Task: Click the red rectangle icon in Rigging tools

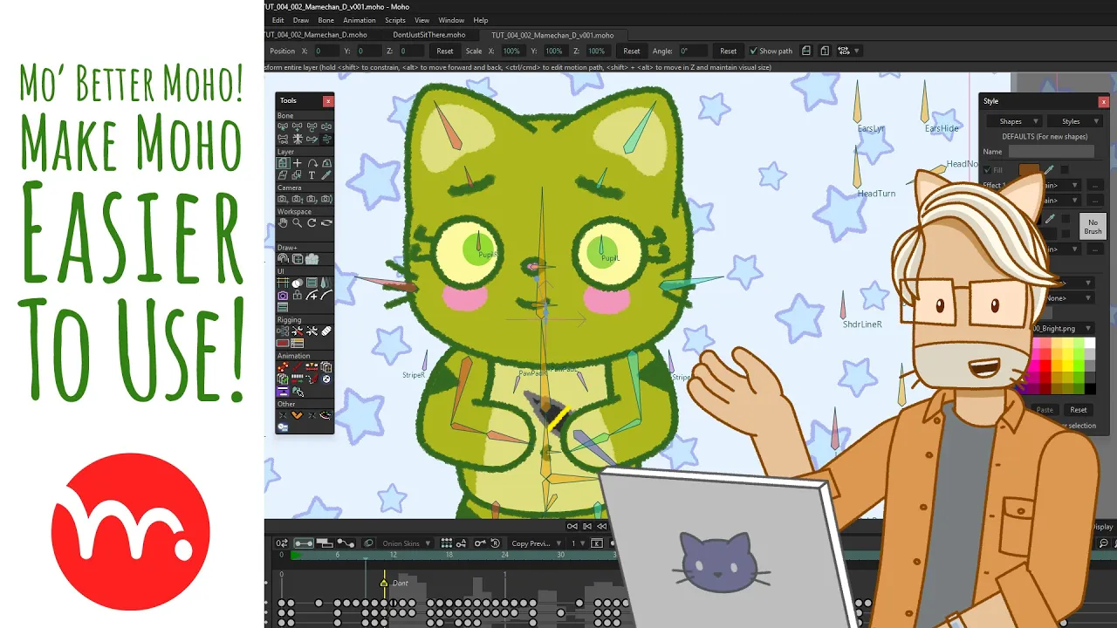Action: click(x=283, y=344)
